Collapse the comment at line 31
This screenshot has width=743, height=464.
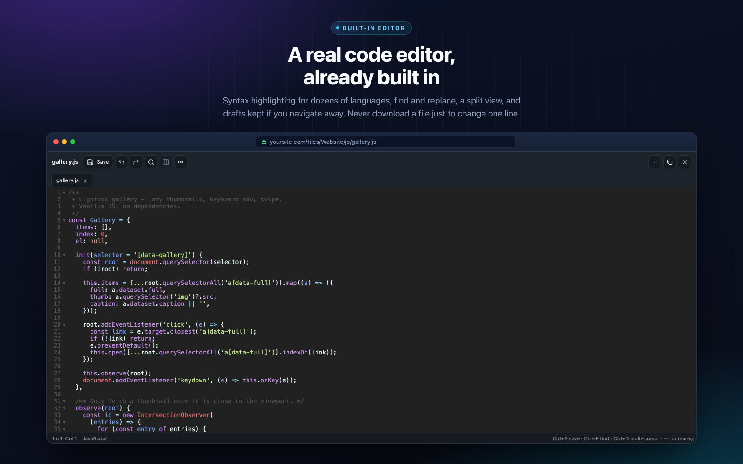(x=64, y=401)
